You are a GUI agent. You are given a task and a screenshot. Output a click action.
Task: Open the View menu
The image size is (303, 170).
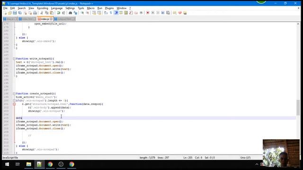(31, 8)
